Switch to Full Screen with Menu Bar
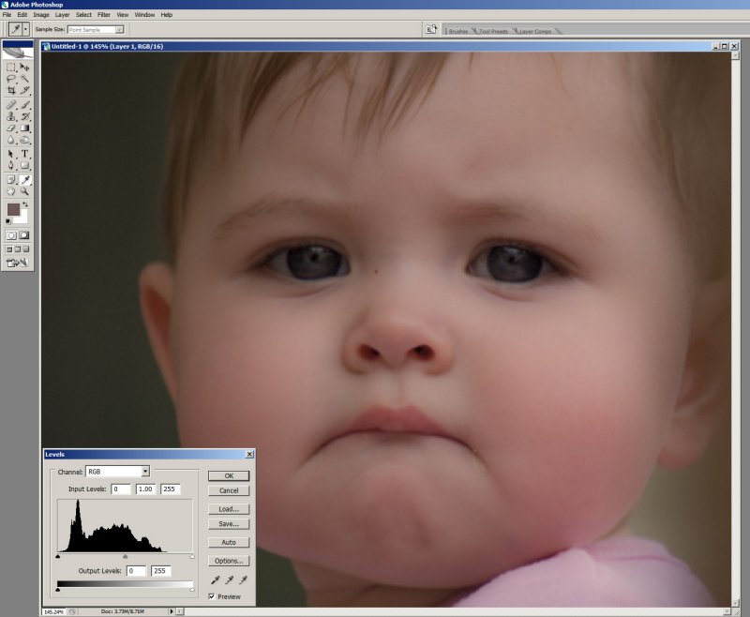This screenshot has width=750, height=617. (17, 249)
